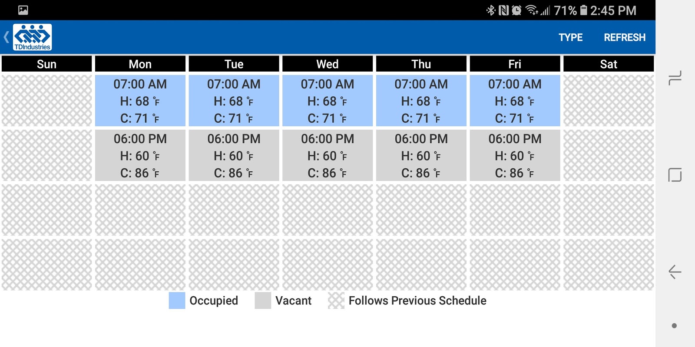This screenshot has width=695, height=347.
Task: Open Wednesday 06:00 PM vacant schedule slot
Action: 328,155
